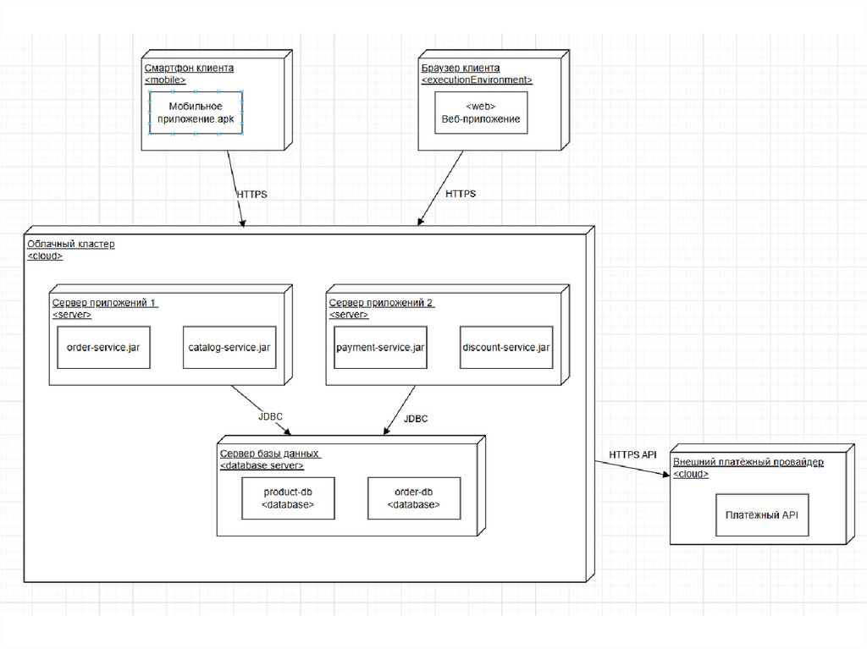Select the HTTPS label under the smartphone node
This screenshot has width=867, height=649.
coord(251,195)
